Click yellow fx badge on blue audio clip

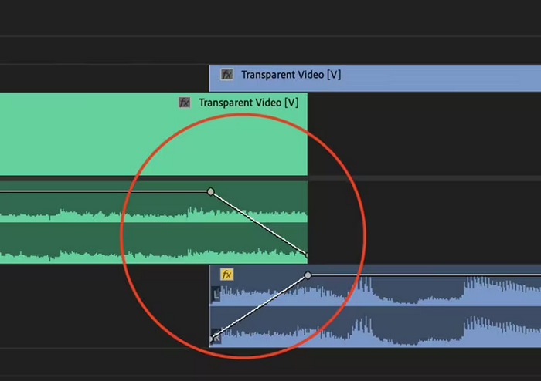(x=226, y=275)
